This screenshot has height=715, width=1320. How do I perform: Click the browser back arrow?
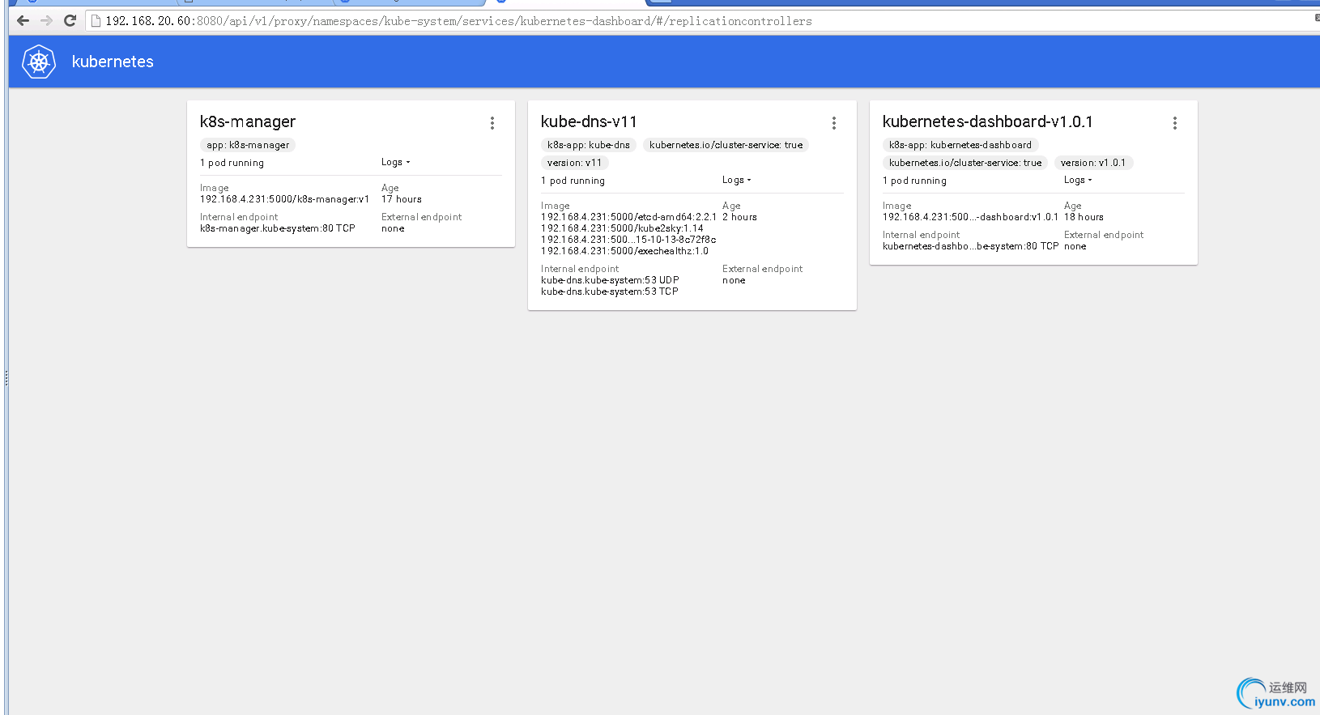pyautogui.click(x=23, y=21)
